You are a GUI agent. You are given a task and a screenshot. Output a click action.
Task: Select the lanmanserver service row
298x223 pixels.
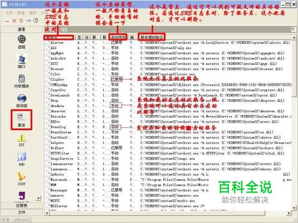pos(168,164)
